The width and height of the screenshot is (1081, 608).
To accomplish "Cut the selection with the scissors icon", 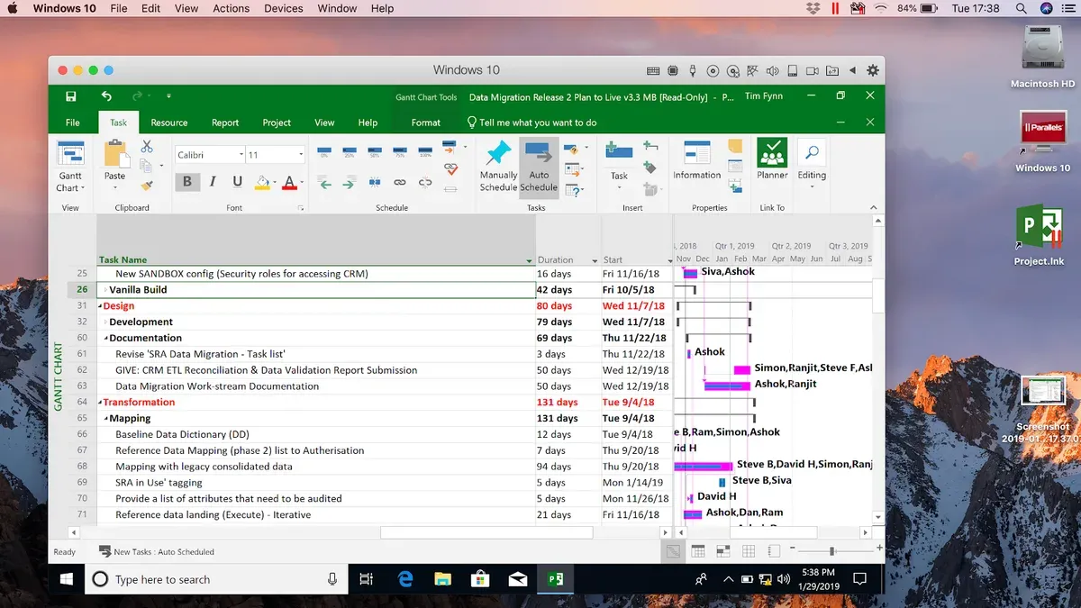I will click(x=147, y=147).
